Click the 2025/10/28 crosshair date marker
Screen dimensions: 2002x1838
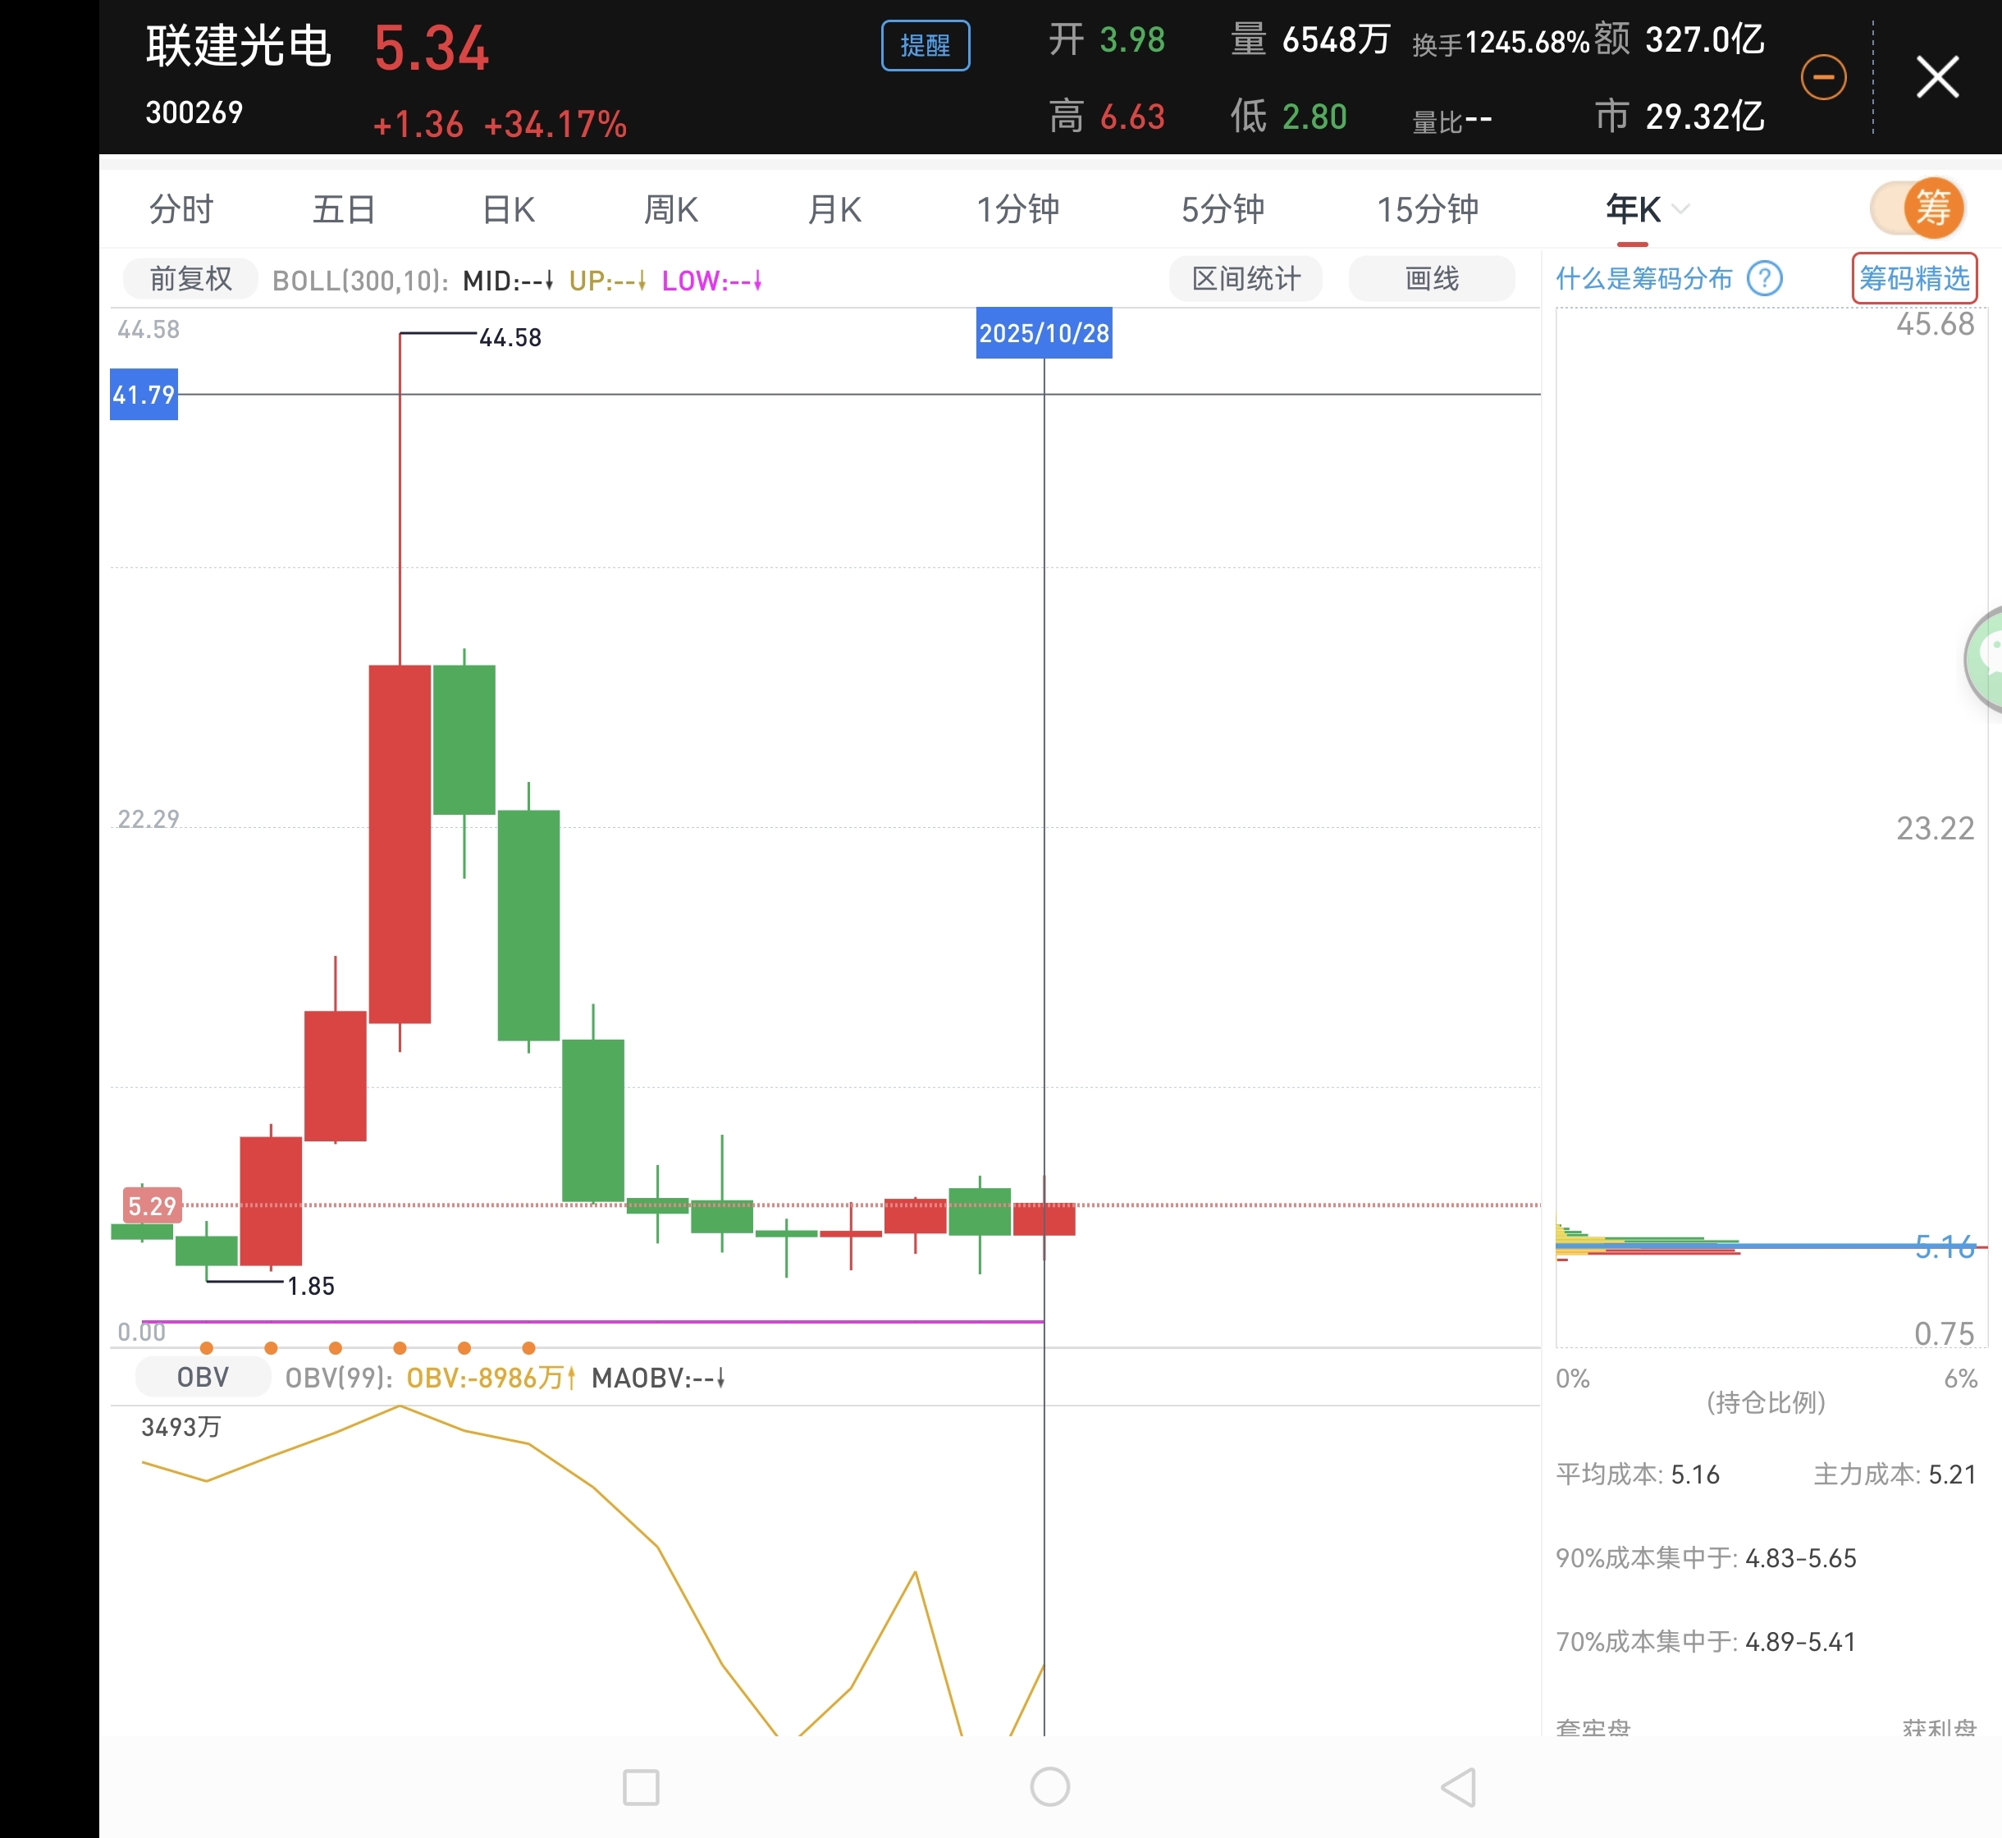[x=1044, y=333]
